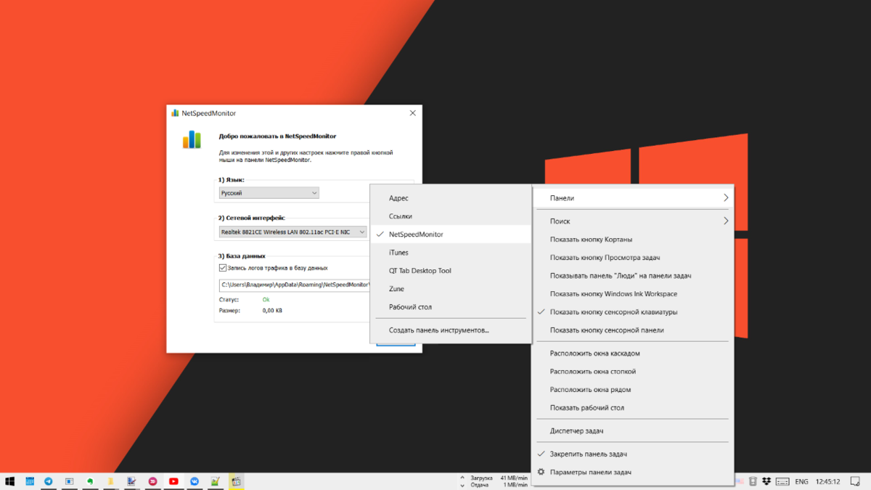Open Evernote from the taskbar
This screenshot has width=871, height=490.
coord(90,481)
